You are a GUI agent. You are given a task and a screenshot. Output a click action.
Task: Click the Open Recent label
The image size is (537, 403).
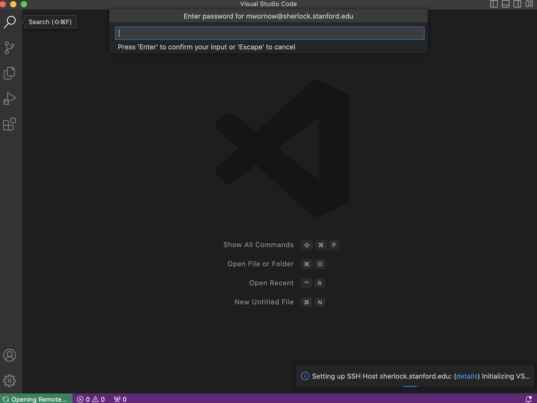(x=271, y=283)
